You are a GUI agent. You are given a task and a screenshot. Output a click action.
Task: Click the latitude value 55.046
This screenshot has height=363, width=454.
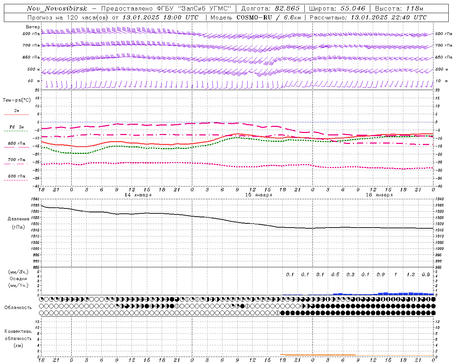pos(353,9)
